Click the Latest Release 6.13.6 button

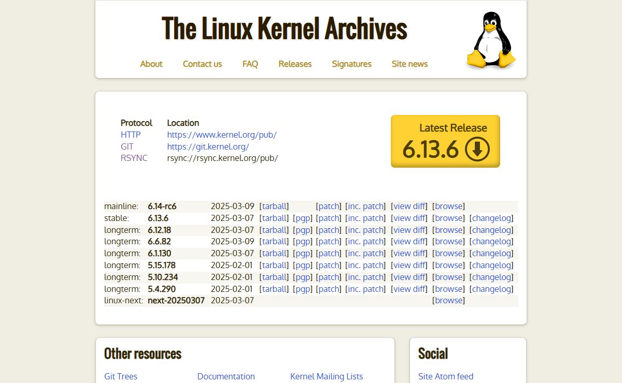click(x=445, y=141)
